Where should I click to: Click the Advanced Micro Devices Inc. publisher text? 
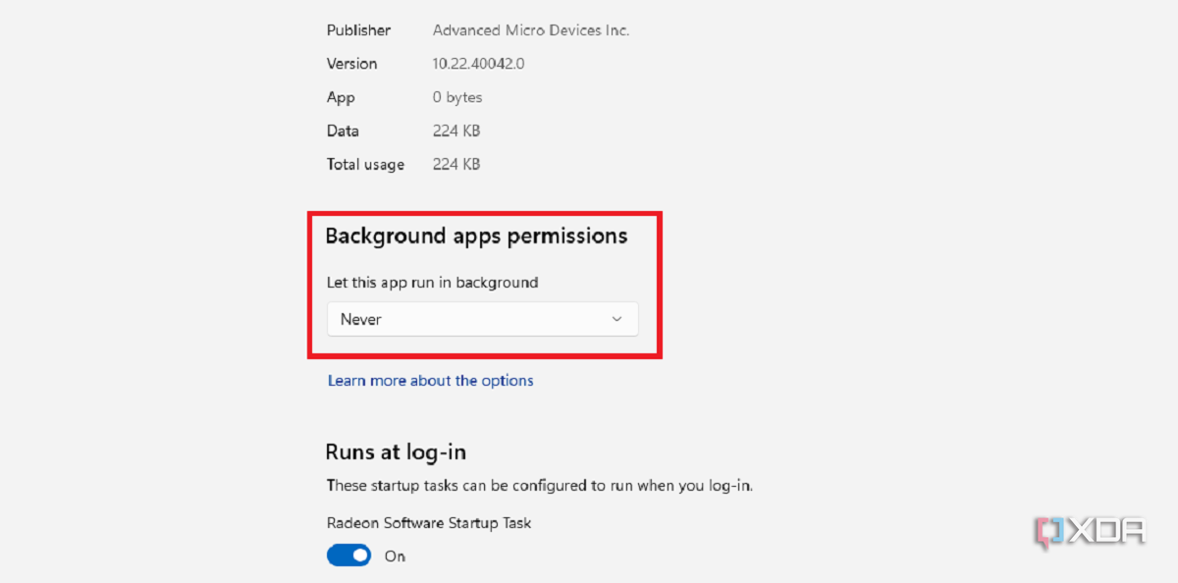tap(531, 30)
